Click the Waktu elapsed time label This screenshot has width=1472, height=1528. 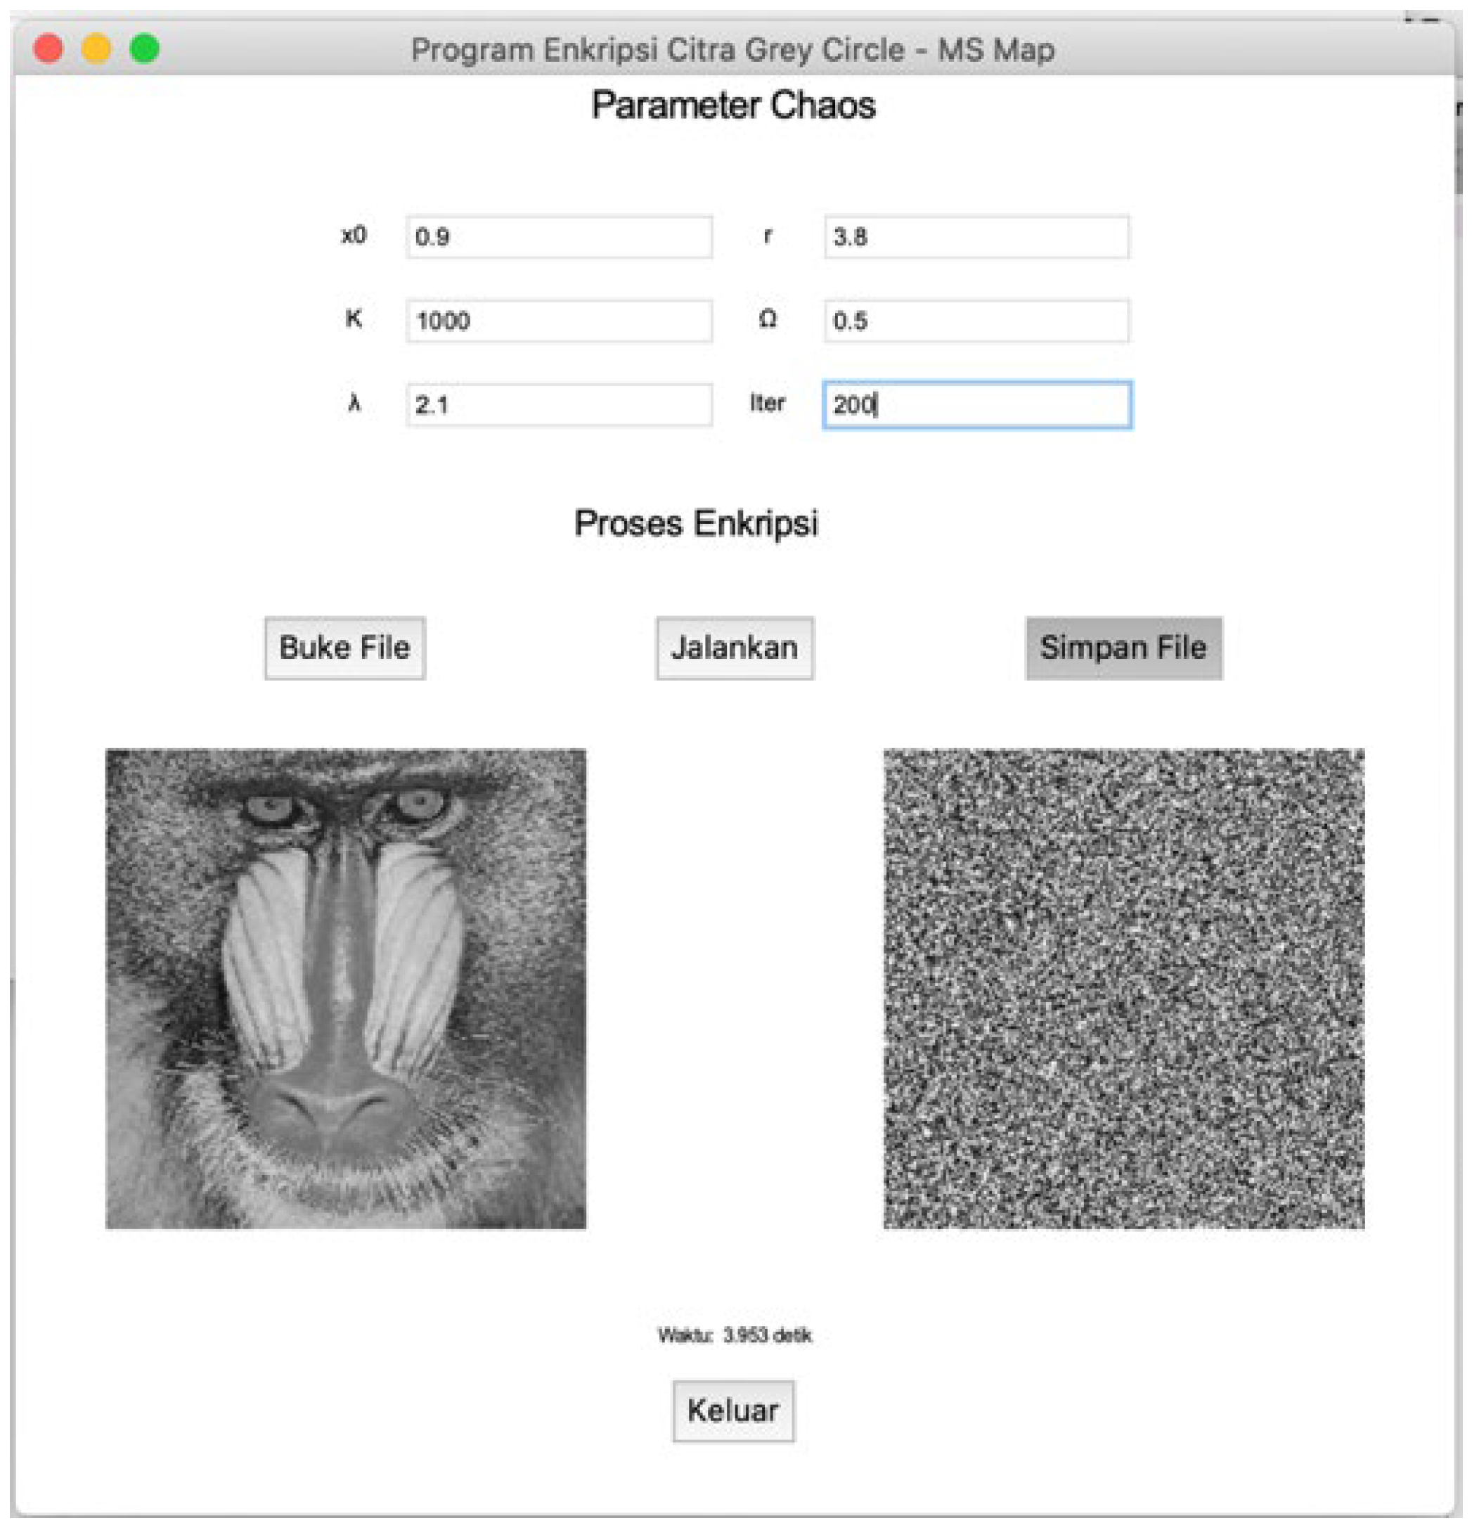[x=734, y=1335]
